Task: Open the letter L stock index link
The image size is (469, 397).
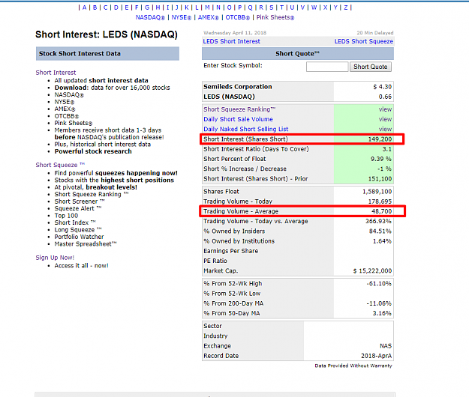Action: click(197, 7)
